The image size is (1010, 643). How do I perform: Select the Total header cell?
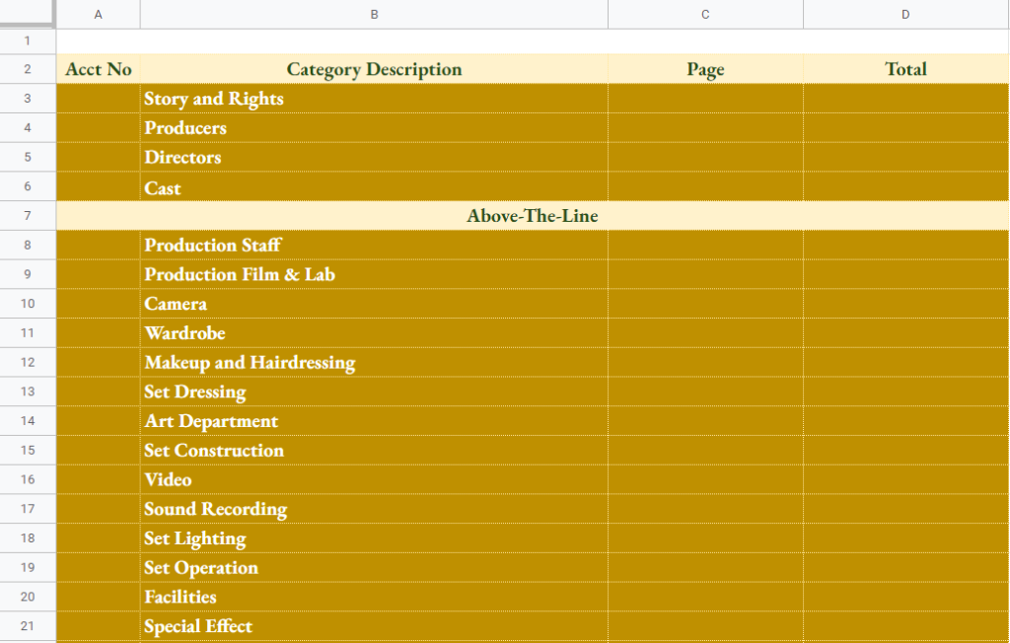(x=904, y=69)
